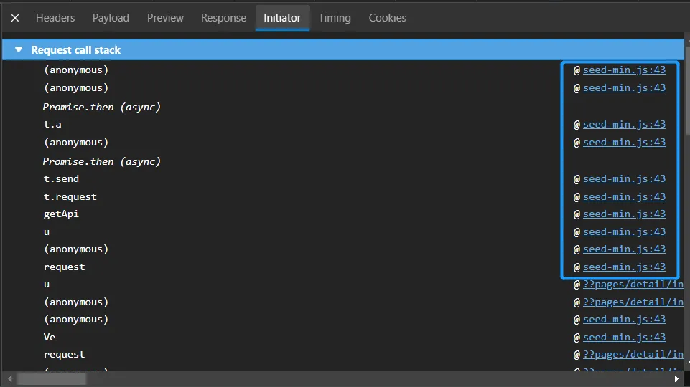Screen dimensions: 690x387
Task: Select the Initiator tab
Action: pyautogui.click(x=282, y=18)
